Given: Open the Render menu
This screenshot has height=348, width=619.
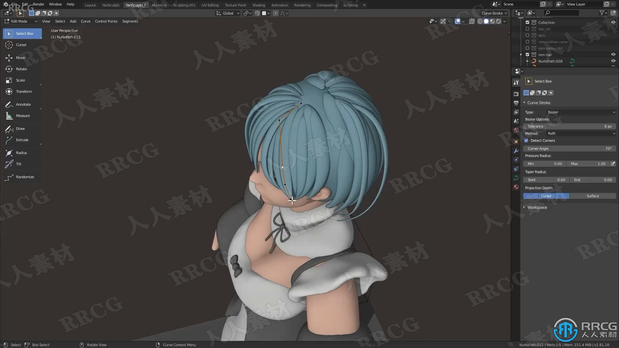Looking at the screenshot, I should point(38,4).
